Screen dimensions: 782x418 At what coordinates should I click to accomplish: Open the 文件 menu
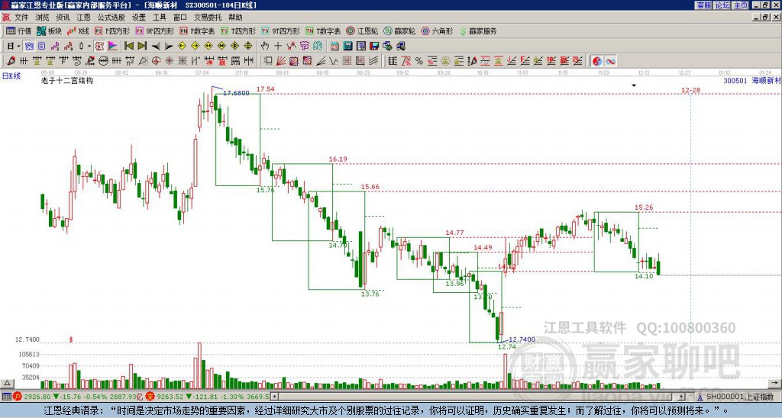pyautogui.click(x=21, y=18)
